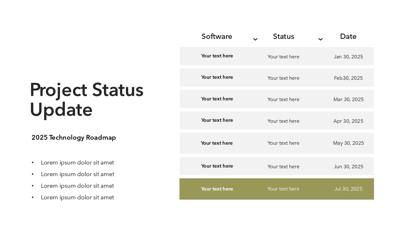Select the Status column header text
The width and height of the screenshot is (403, 226).
pyautogui.click(x=283, y=36)
